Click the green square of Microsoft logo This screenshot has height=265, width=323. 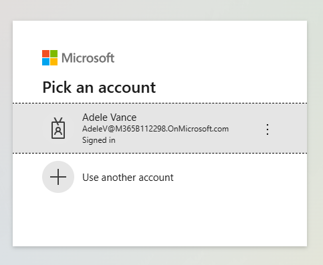pos(53,53)
